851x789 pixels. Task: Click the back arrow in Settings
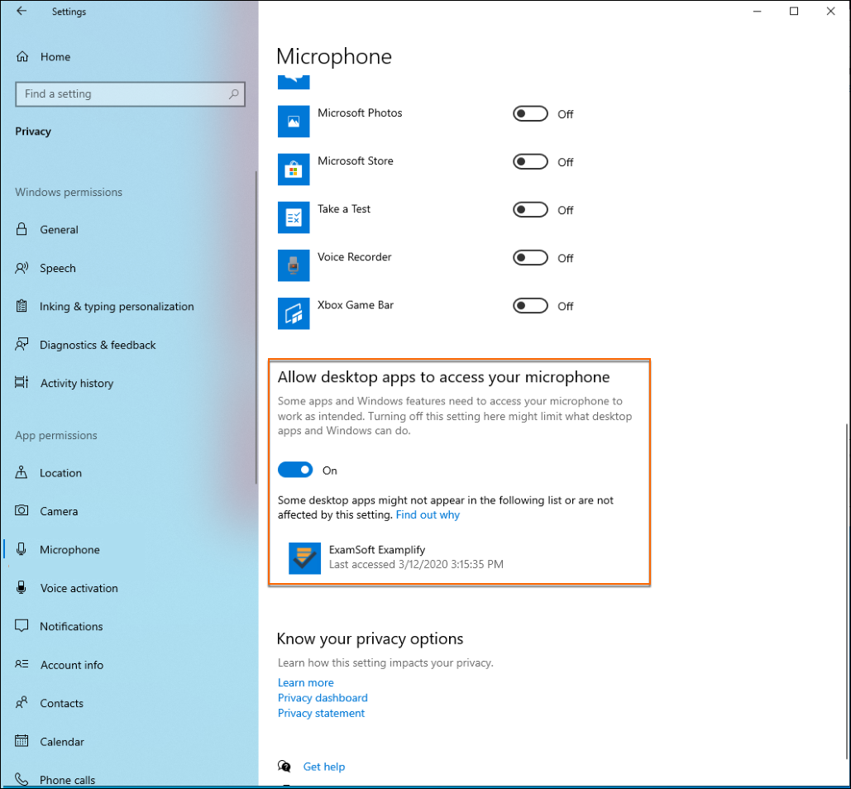(22, 11)
